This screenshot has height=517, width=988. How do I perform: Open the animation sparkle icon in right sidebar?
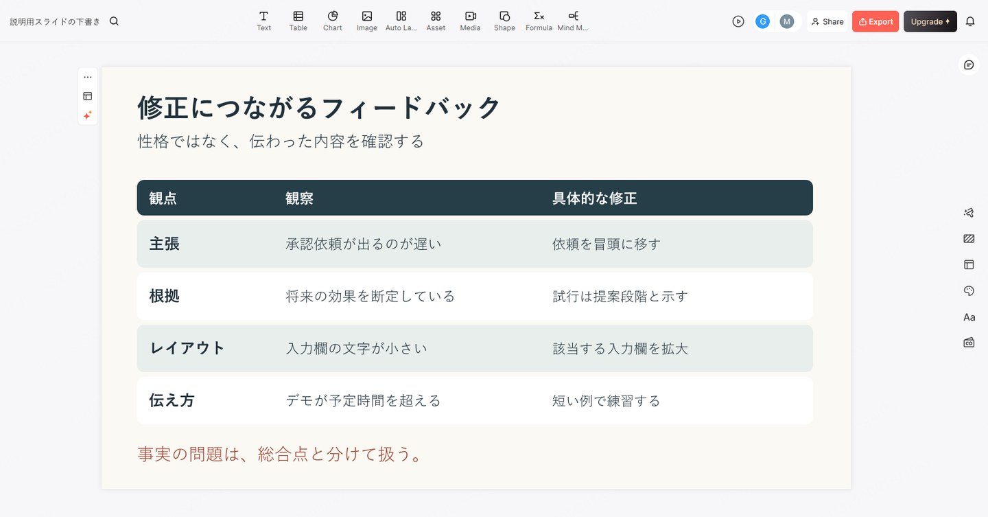tap(969, 213)
